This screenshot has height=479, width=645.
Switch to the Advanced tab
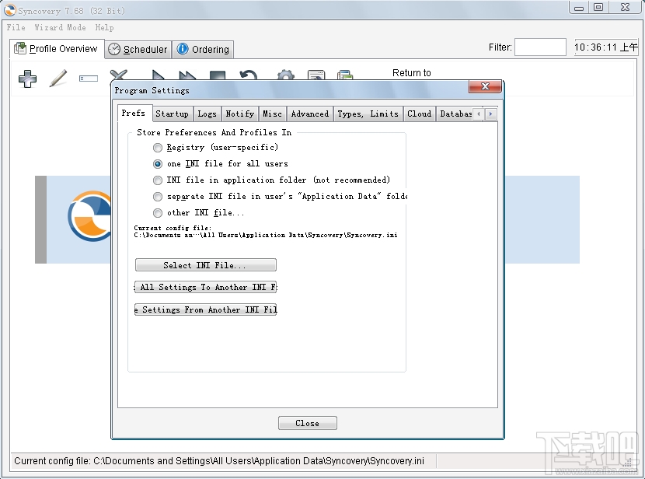pyautogui.click(x=310, y=114)
